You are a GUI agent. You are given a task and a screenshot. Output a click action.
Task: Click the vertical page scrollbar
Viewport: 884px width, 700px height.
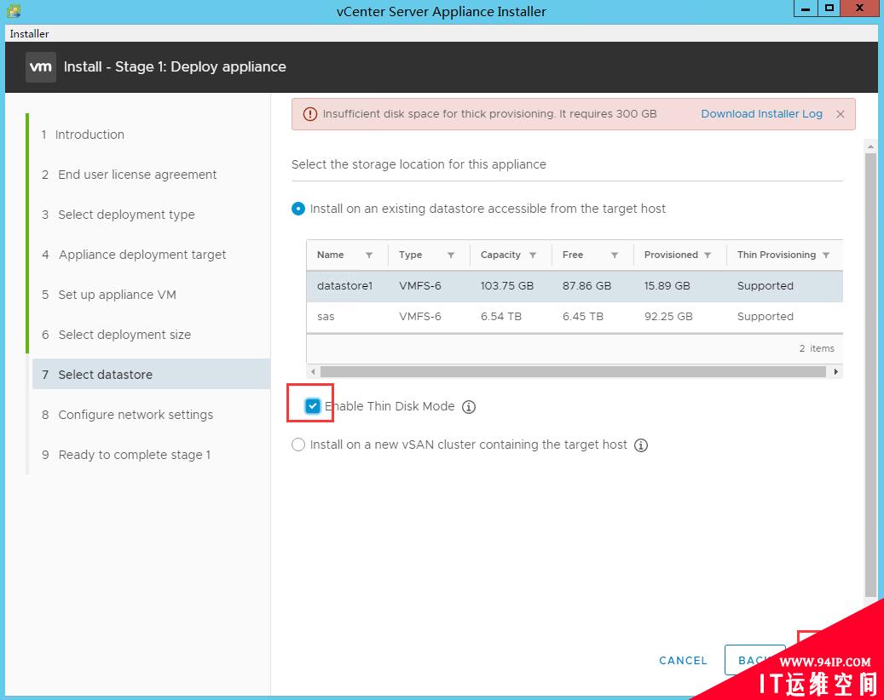[x=870, y=375]
